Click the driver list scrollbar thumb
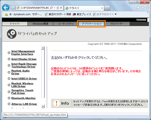 coord(43,74)
